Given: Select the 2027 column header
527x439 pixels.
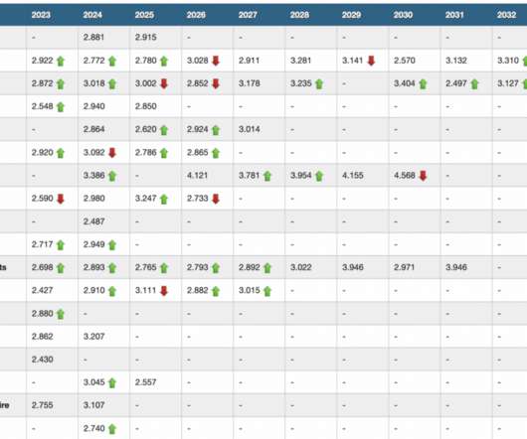Looking at the screenshot, I should [248, 15].
